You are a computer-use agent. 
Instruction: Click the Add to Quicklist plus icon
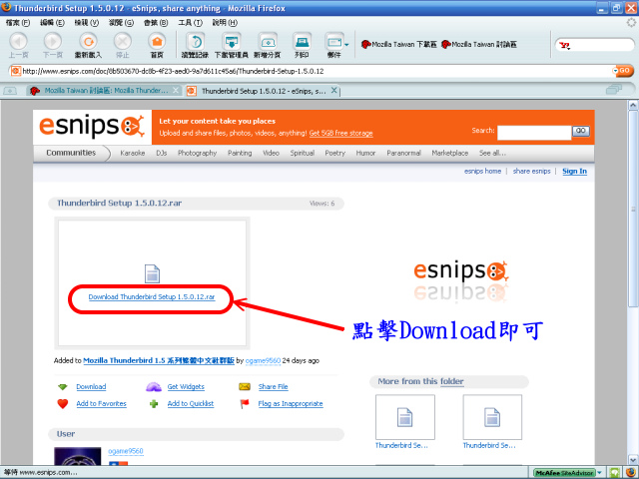pyautogui.click(x=154, y=404)
